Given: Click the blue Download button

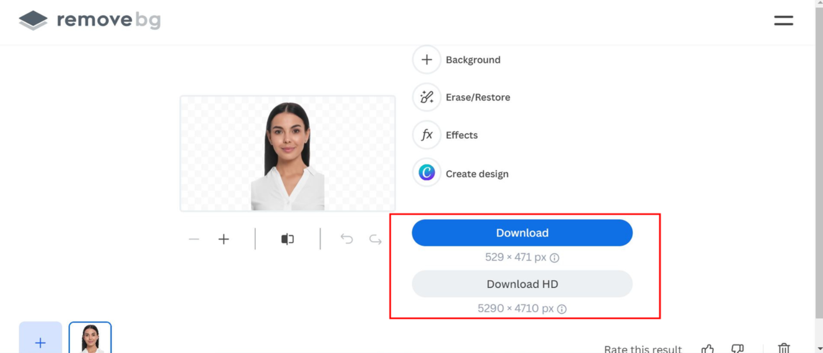Looking at the screenshot, I should [522, 233].
